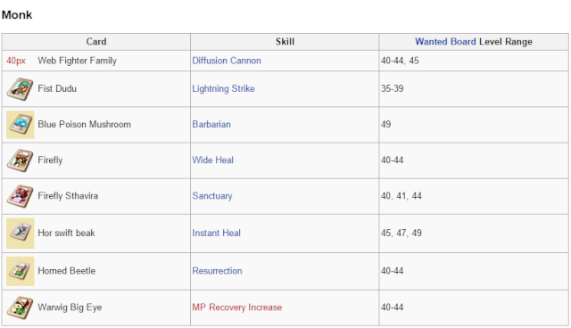Screen dimensions: 571x328
Task: Select the Firefly Sthavira card icon
Action: pos(20,196)
